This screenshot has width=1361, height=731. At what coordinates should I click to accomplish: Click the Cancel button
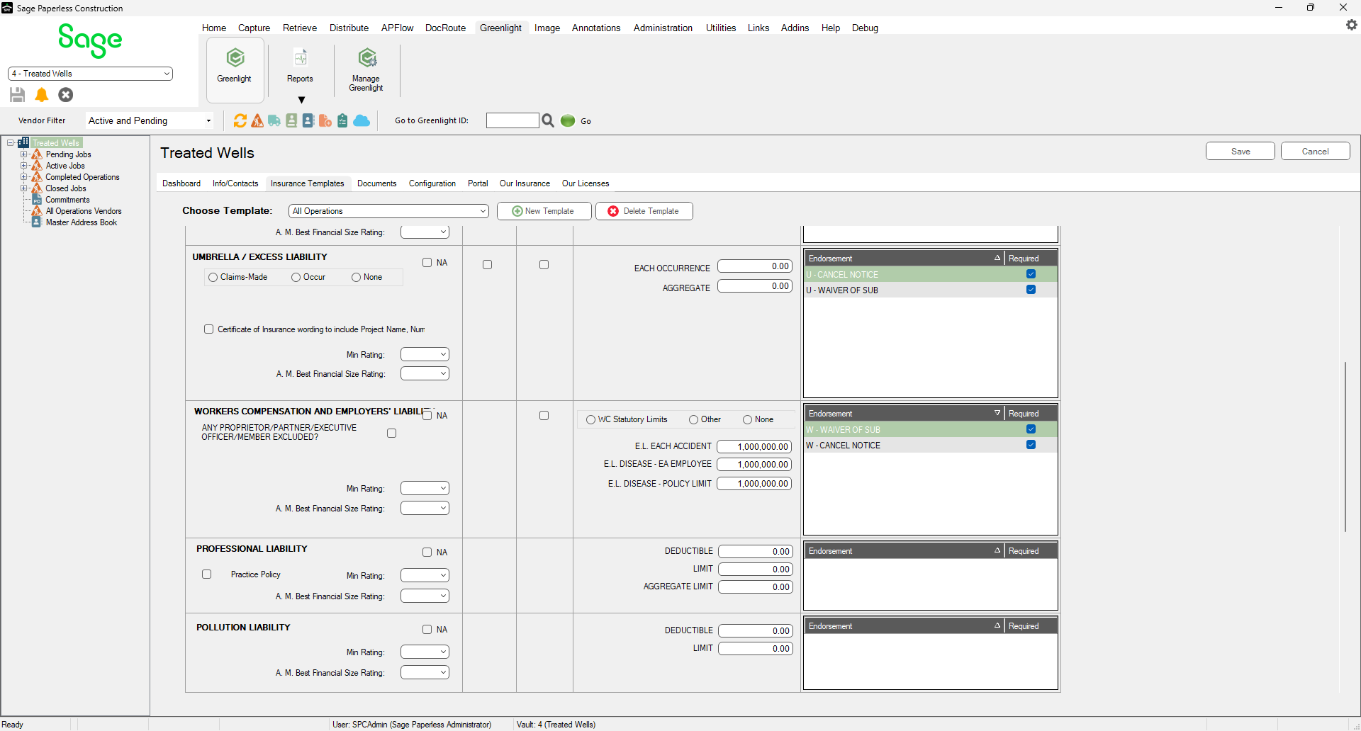pos(1315,152)
